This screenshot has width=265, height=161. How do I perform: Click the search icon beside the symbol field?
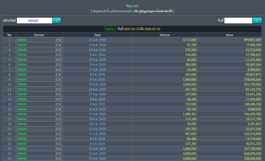click(57, 20)
